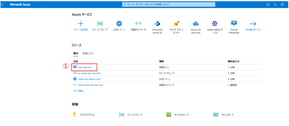Click the '6 日前' last-viewed cell

[x=231, y=79]
